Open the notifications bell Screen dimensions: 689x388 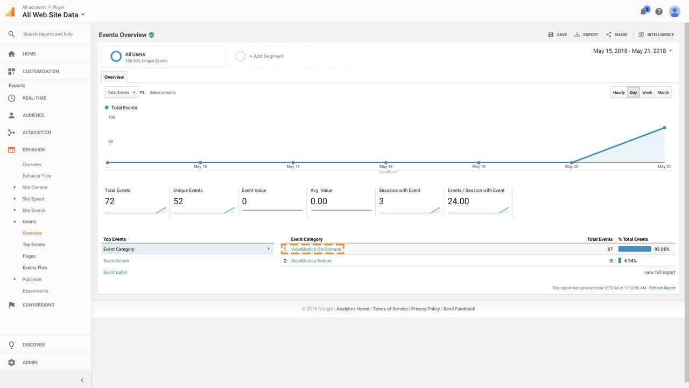coord(642,11)
